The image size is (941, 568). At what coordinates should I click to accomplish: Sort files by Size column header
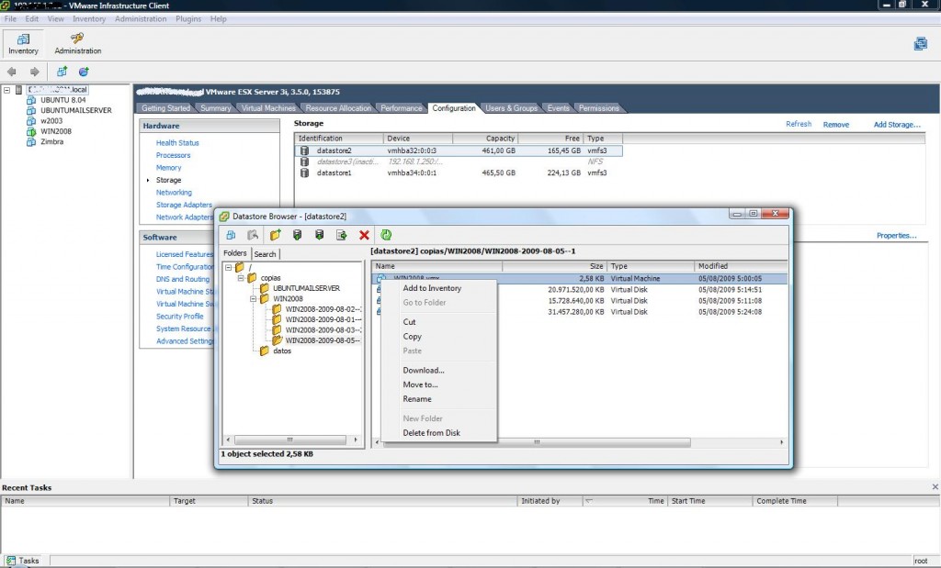tap(554, 266)
